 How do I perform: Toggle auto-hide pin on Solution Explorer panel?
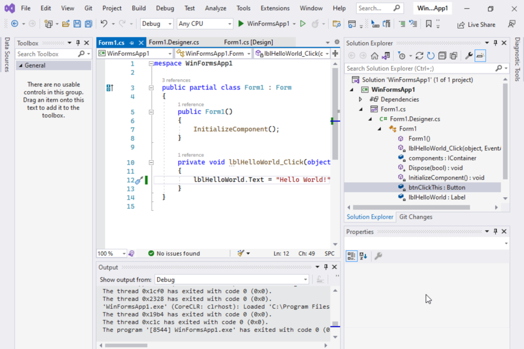pos(495,43)
